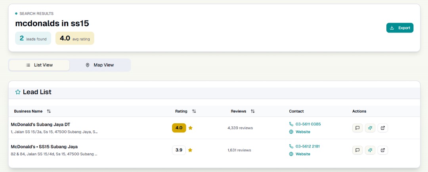The width and height of the screenshot is (428, 172).
Task: Call McDonald's SS15 Subang Jaya at 03-5612 2181
Action: tap(308, 146)
